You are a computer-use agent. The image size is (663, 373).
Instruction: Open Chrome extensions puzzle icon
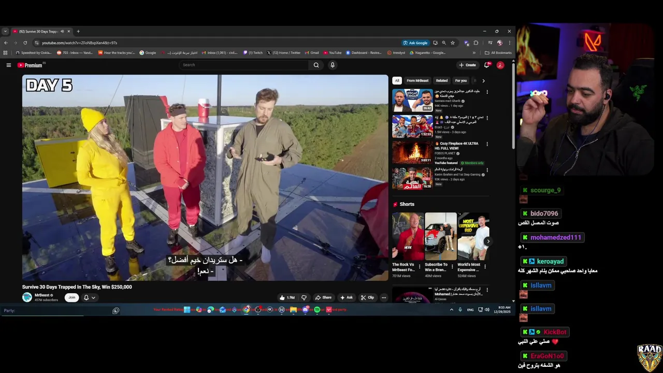click(x=476, y=43)
